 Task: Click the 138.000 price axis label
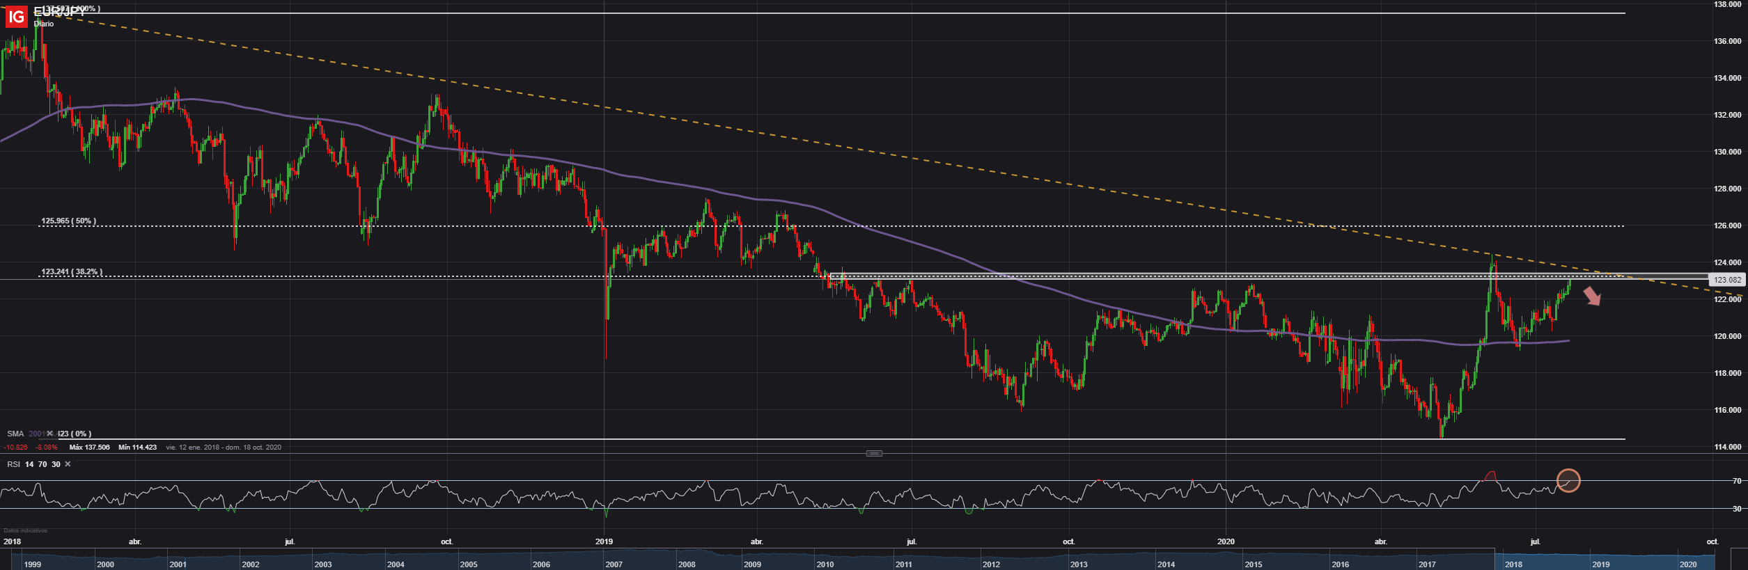tap(1727, 4)
